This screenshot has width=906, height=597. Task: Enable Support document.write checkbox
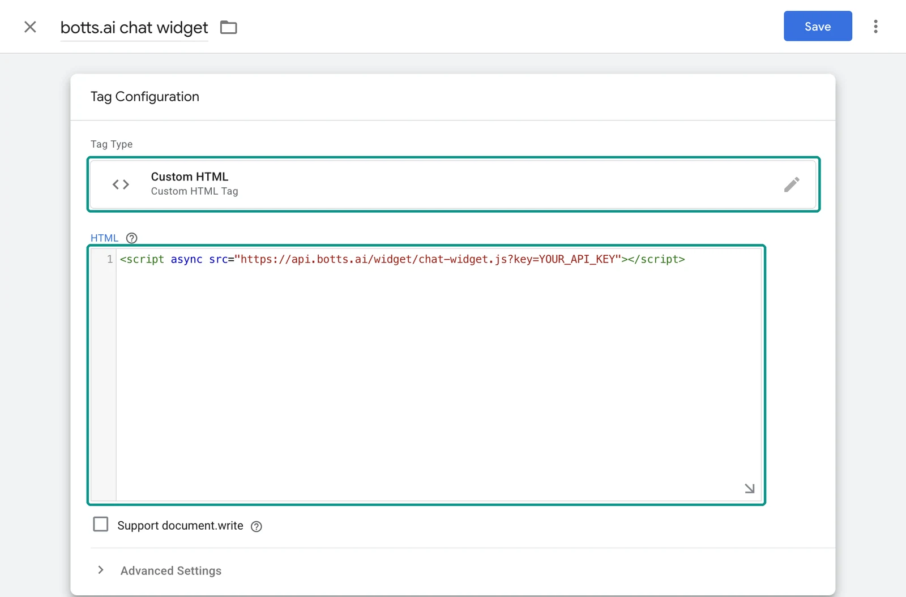tap(101, 524)
